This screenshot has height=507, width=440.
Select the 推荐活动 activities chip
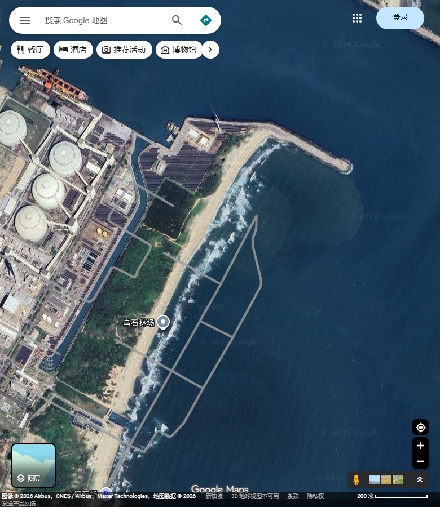pos(124,50)
